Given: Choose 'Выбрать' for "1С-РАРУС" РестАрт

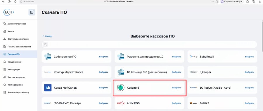Looking at the screenshot, I should (x=103, y=103).
